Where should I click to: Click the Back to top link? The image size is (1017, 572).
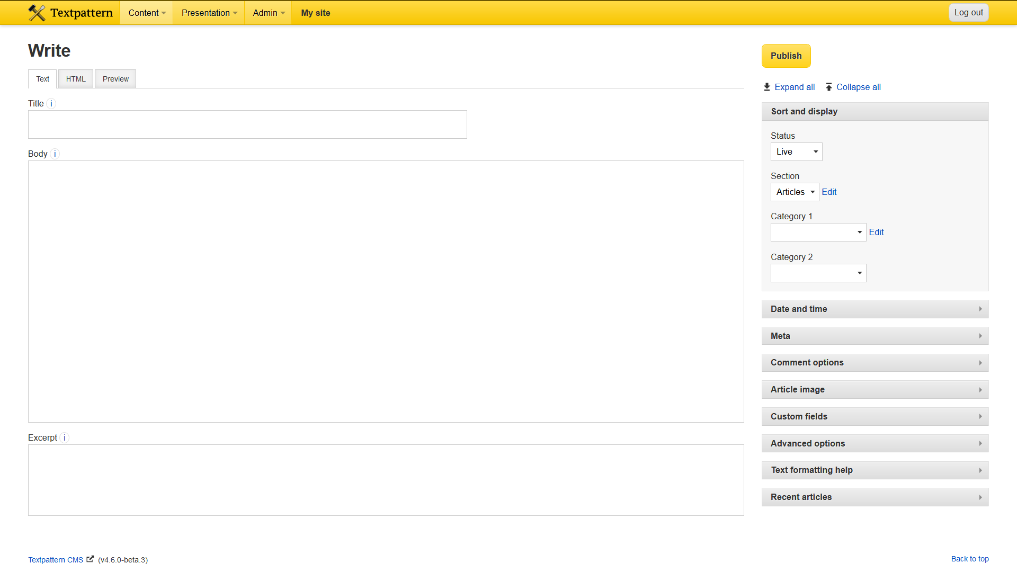pos(970,559)
